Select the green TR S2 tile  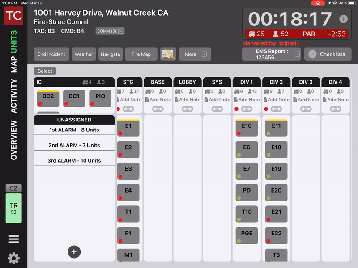[x=13, y=208]
